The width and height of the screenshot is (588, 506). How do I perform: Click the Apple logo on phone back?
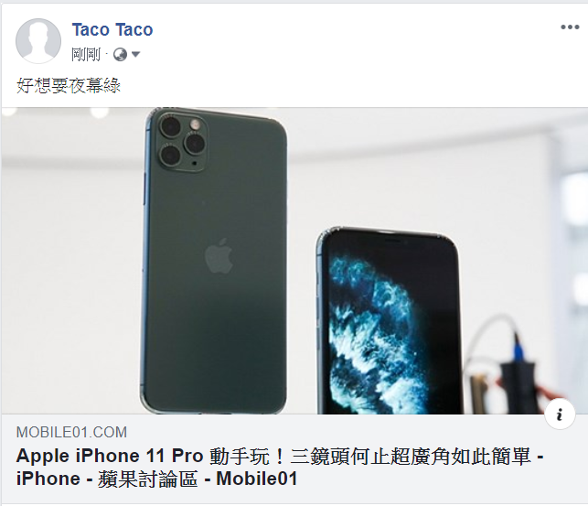pos(219,255)
